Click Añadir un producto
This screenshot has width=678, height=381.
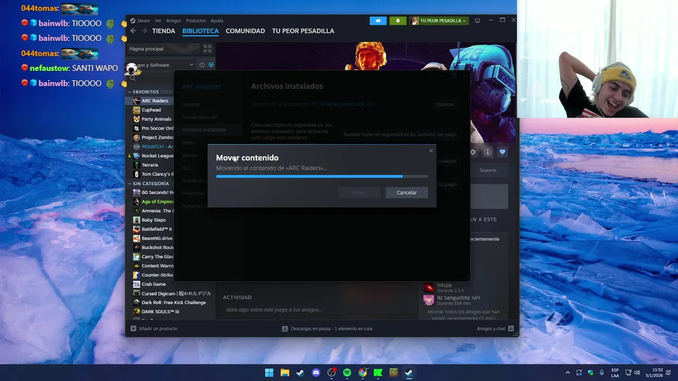point(154,329)
